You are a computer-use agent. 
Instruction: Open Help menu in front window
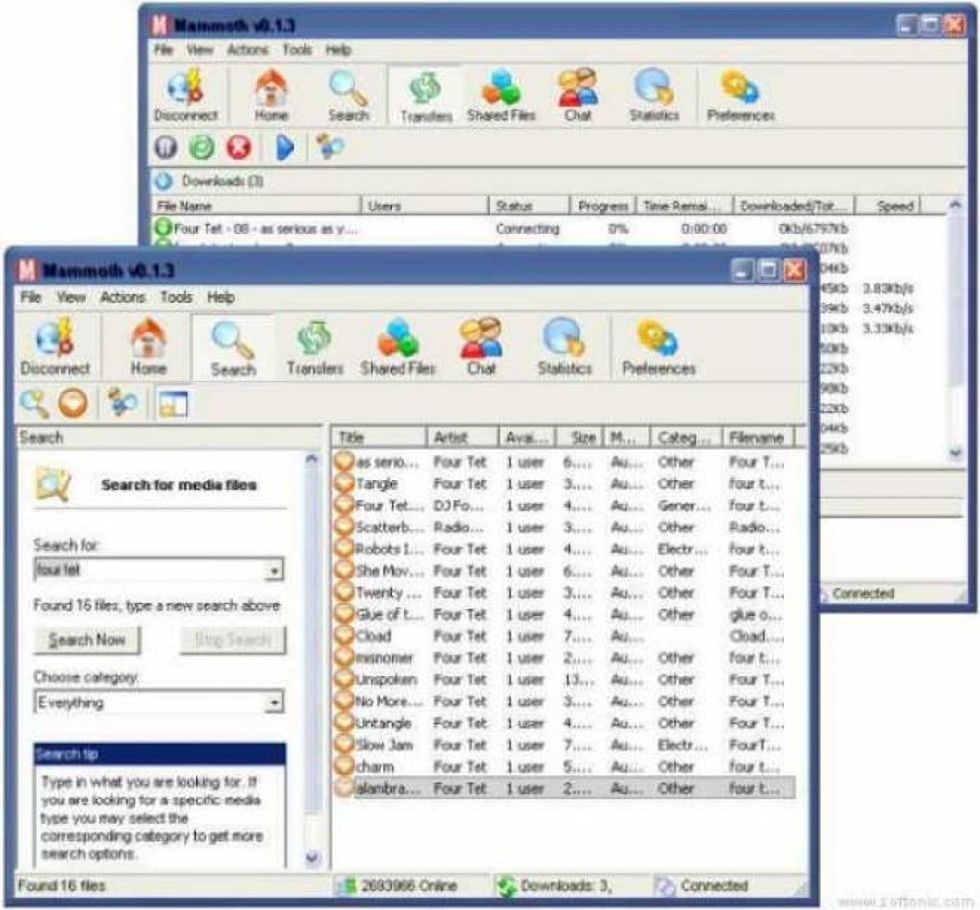click(221, 297)
